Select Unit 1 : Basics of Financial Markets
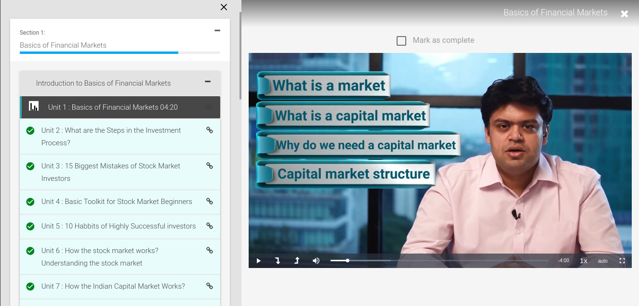This screenshot has height=306, width=639. coord(120,107)
